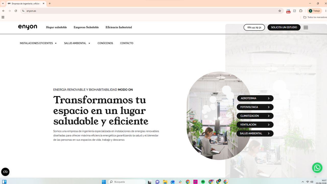Click Solicita un estudio button
The width and height of the screenshot is (327, 184).
(x=284, y=27)
